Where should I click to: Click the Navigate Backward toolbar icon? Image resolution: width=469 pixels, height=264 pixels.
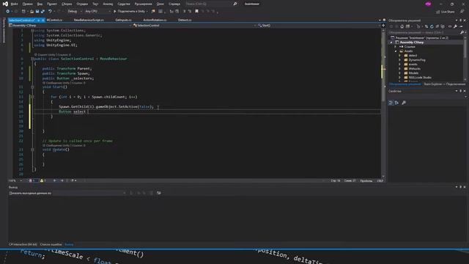click(7, 12)
